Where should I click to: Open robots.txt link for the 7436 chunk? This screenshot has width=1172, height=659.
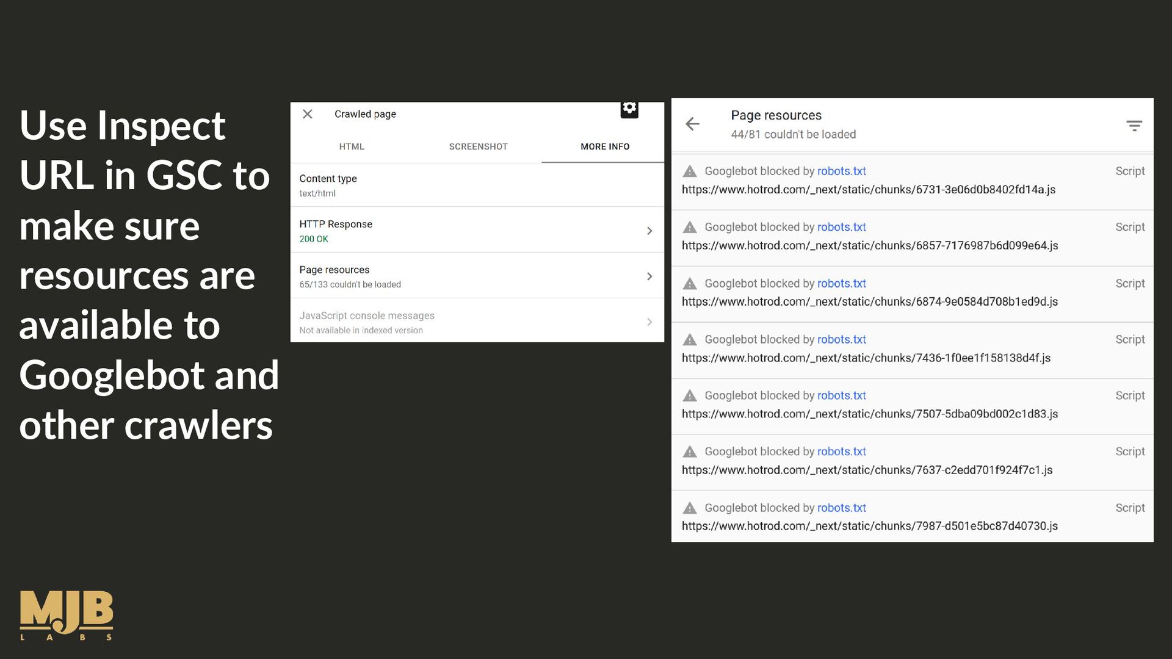coord(842,340)
